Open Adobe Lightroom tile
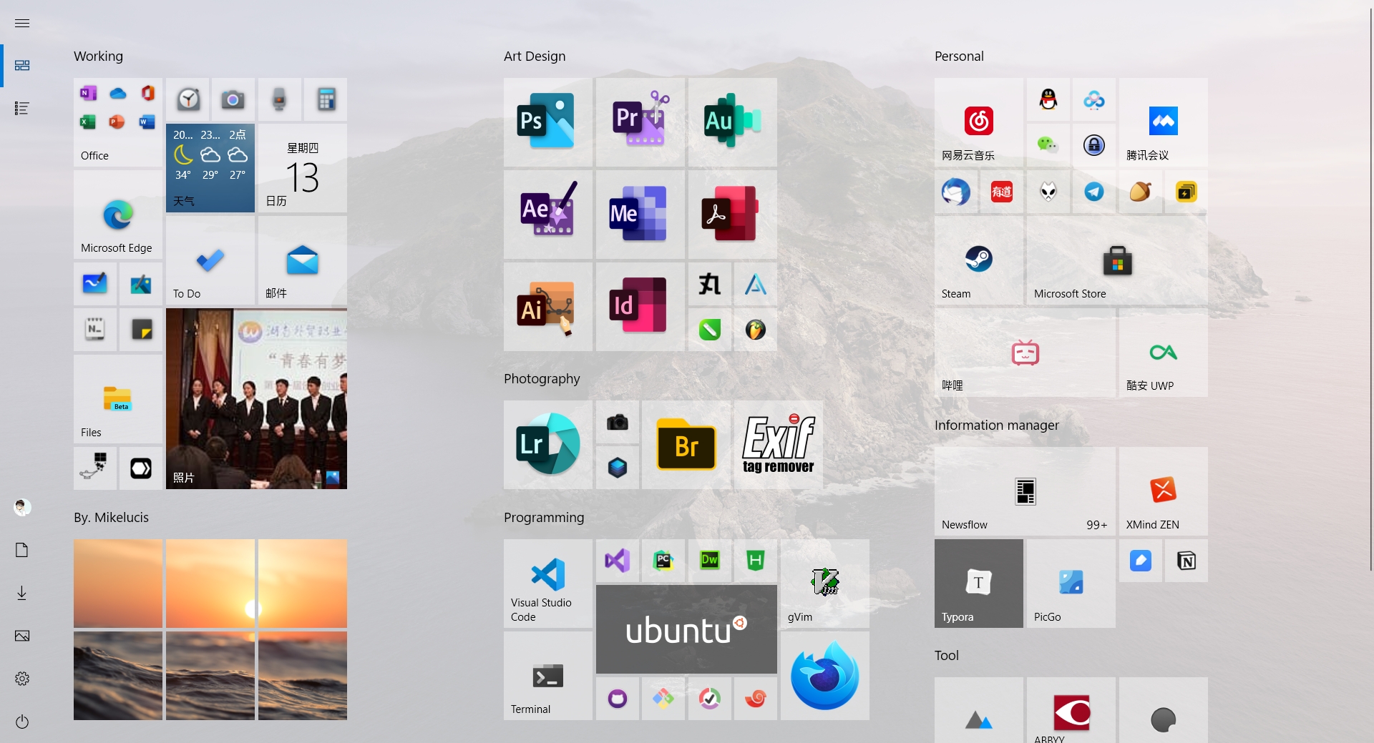The height and width of the screenshot is (743, 1374). click(547, 445)
